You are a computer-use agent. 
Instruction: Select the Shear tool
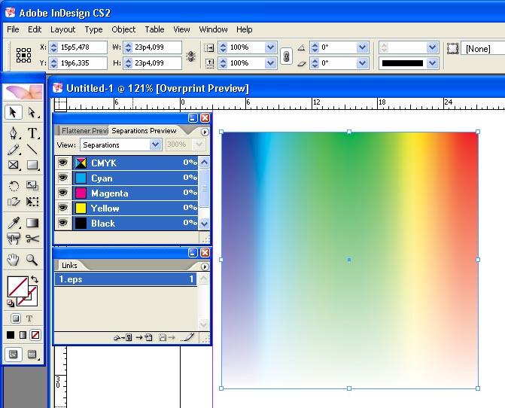point(14,202)
